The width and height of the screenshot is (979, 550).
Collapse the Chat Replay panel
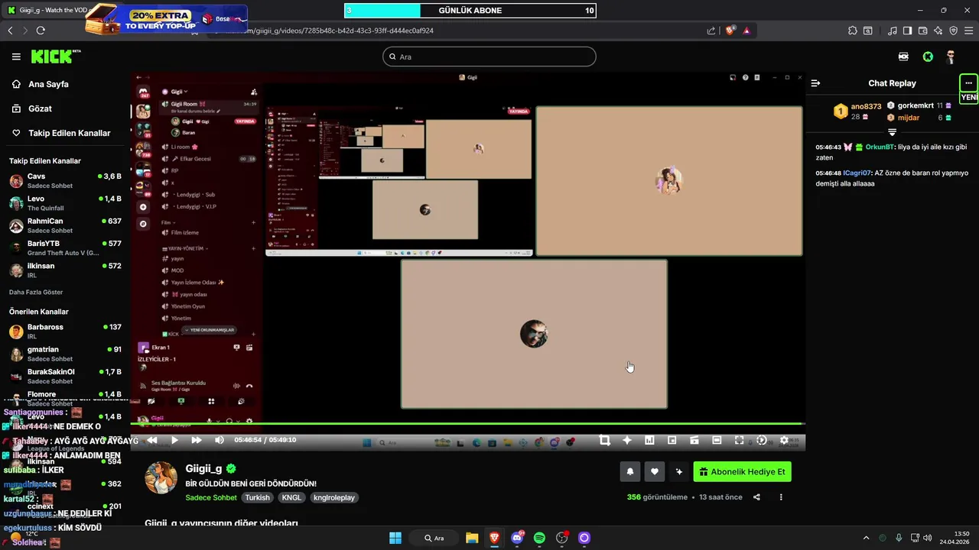pyautogui.click(x=816, y=83)
